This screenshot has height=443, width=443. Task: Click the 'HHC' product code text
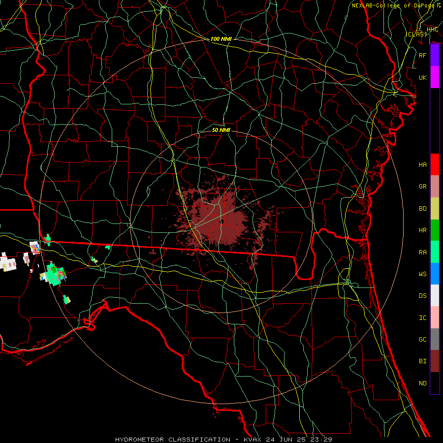point(432,29)
